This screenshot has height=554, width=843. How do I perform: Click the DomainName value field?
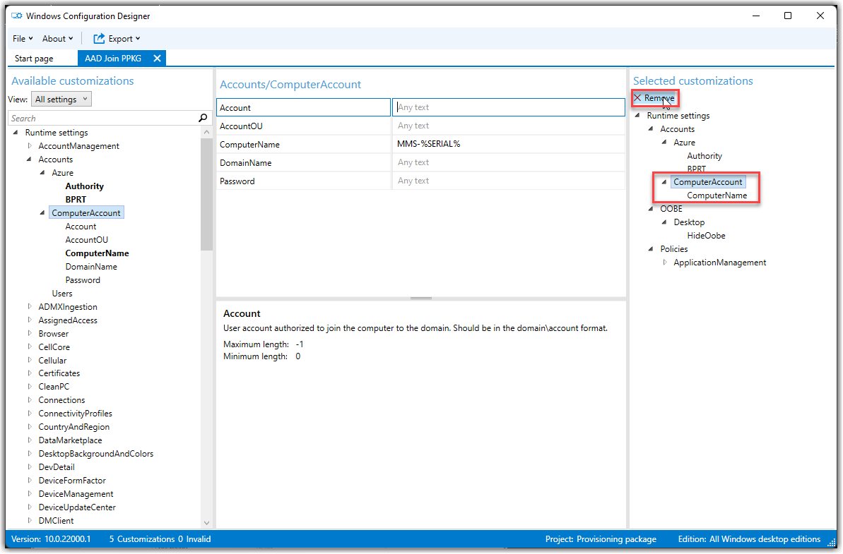pos(509,162)
